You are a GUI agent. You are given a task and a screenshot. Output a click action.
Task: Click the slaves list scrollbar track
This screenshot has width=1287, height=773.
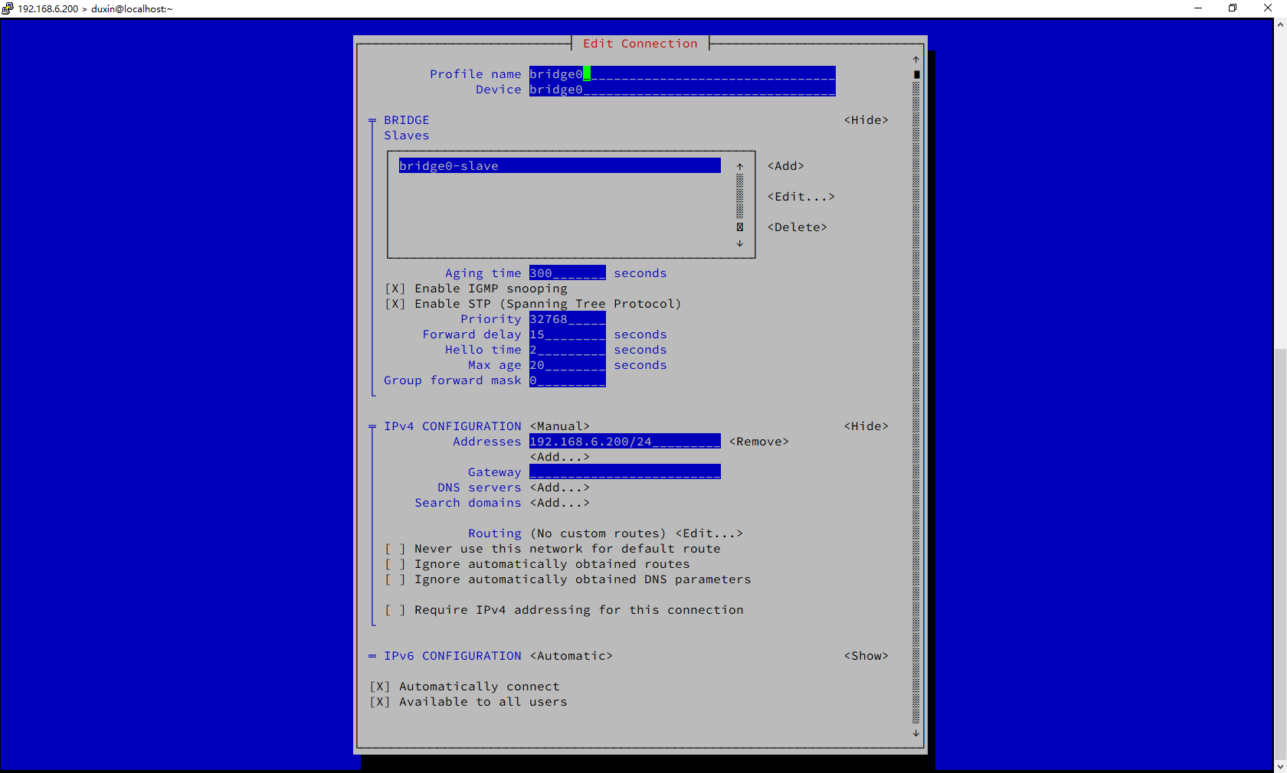(x=740, y=197)
